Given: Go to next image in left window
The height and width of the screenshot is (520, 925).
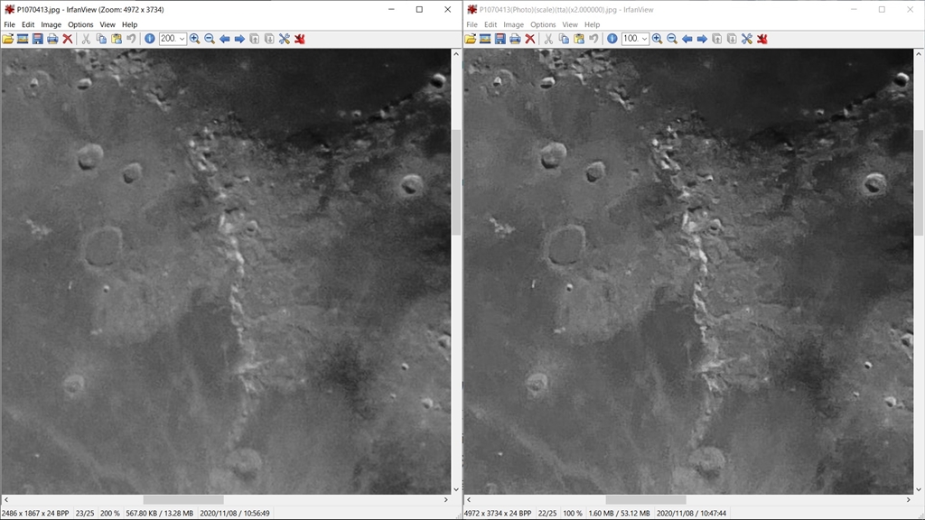Looking at the screenshot, I should coord(239,39).
